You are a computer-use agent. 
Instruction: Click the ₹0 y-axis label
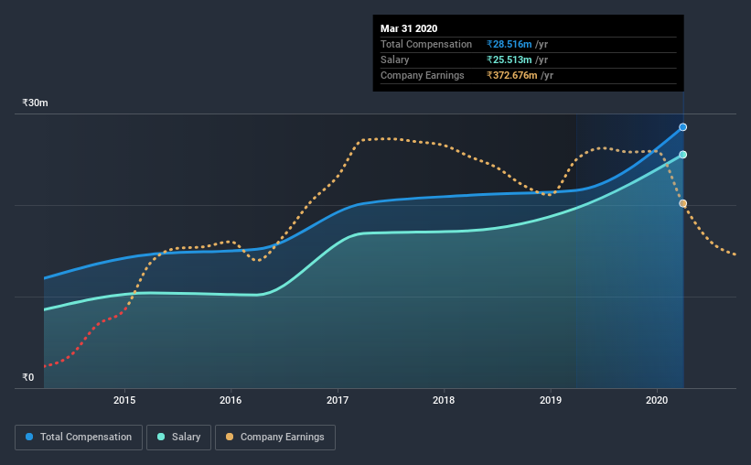pyautogui.click(x=28, y=377)
